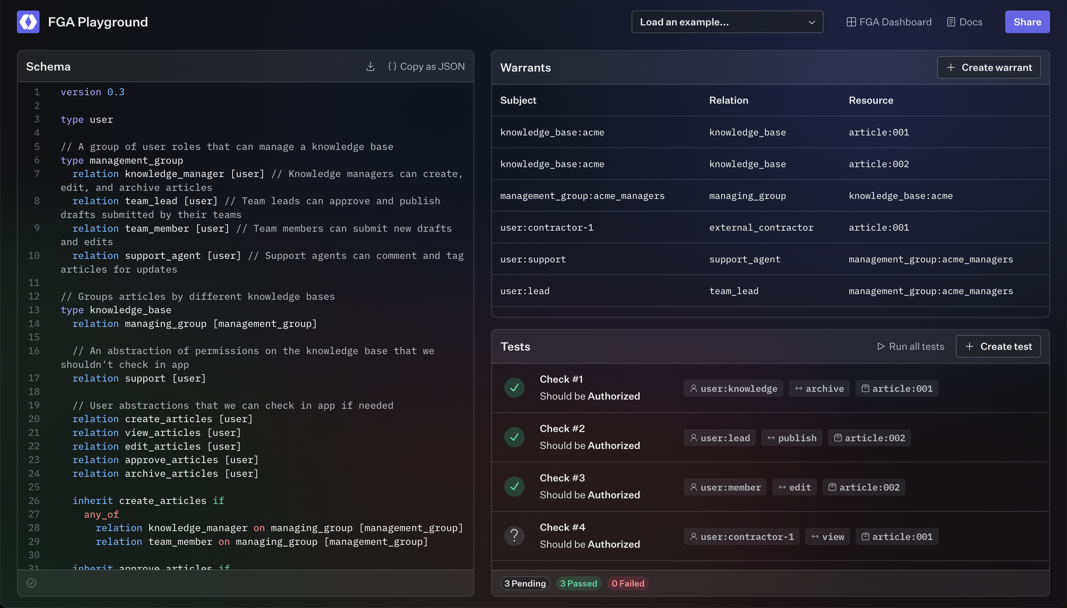
Task: Copy the schema as JSON
Action: point(426,66)
